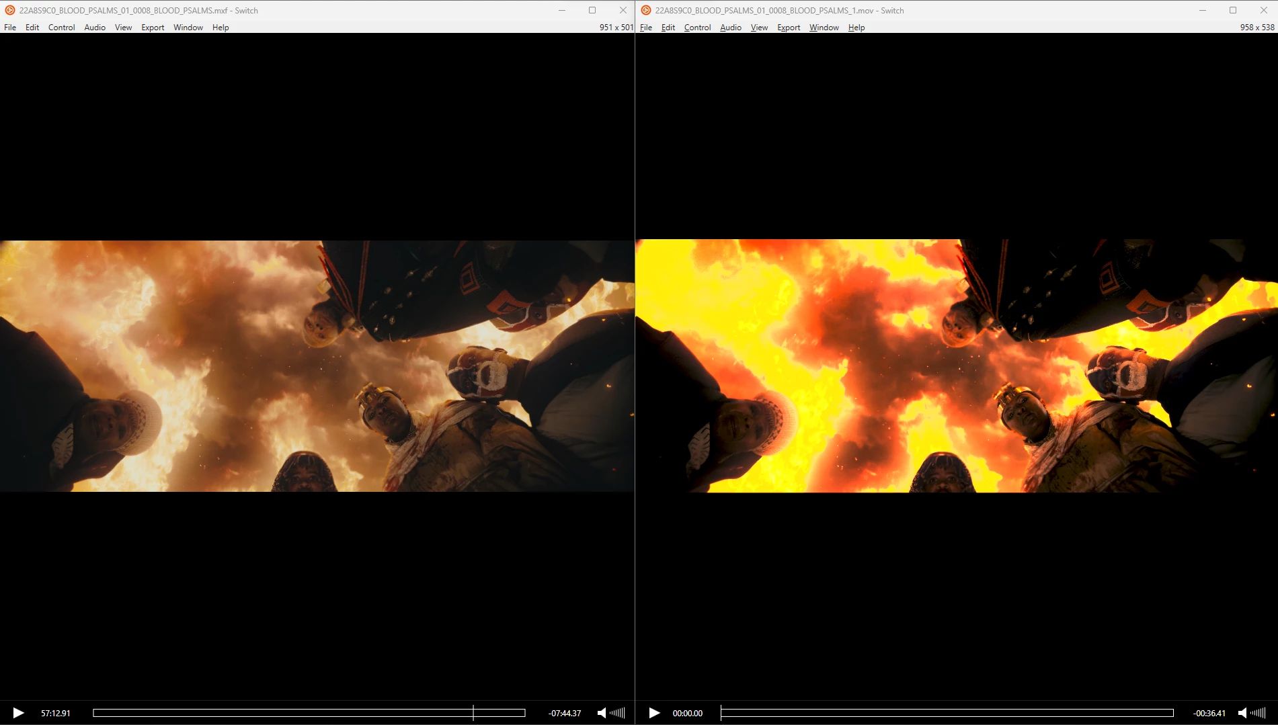Open the File menu in the left window
This screenshot has height=725, width=1278.
pyautogui.click(x=10, y=28)
